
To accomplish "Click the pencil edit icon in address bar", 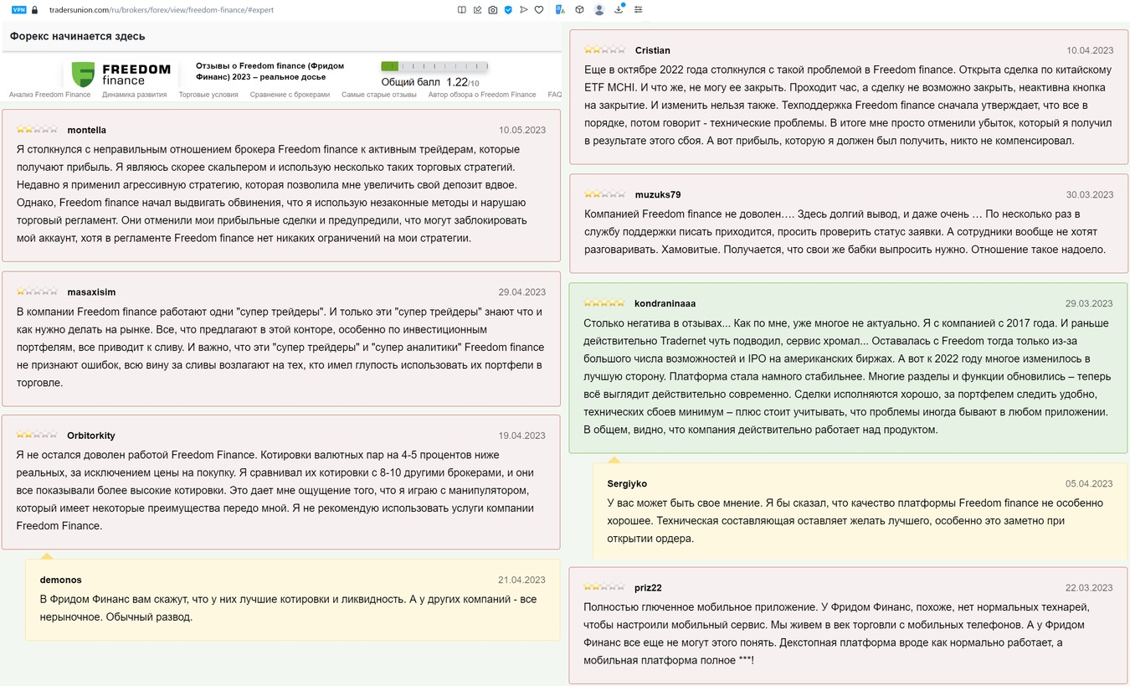I will tap(477, 10).
